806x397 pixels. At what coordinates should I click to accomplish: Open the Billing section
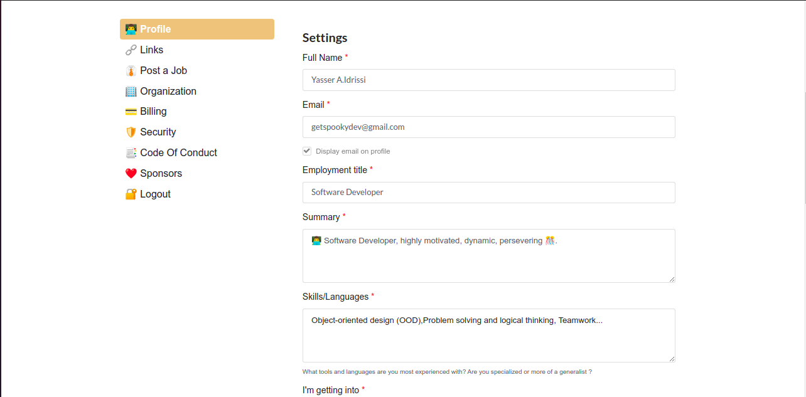click(153, 111)
